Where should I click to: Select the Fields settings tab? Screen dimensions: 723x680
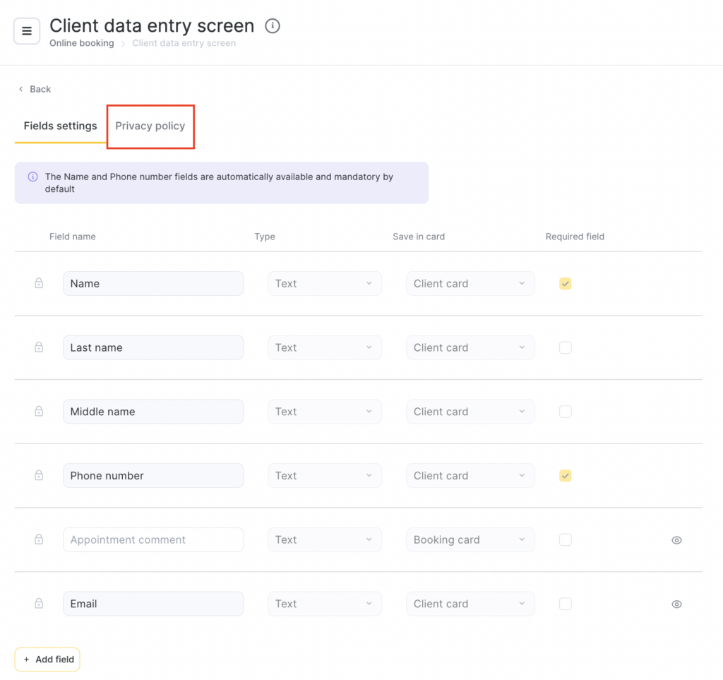click(60, 126)
